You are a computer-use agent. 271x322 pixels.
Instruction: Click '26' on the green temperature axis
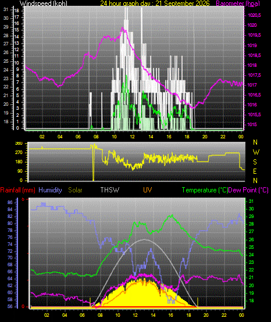point(251,239)
